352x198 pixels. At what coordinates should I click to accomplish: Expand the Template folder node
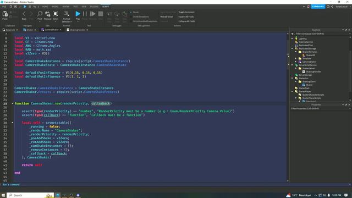(296, 58)
